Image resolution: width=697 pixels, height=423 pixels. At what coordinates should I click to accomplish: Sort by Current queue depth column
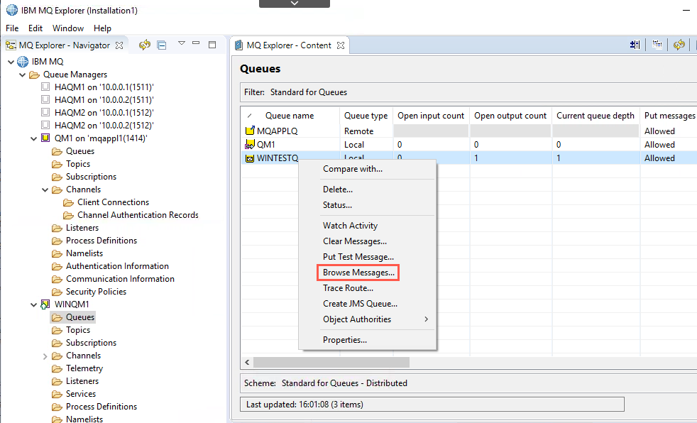(596, 116)
